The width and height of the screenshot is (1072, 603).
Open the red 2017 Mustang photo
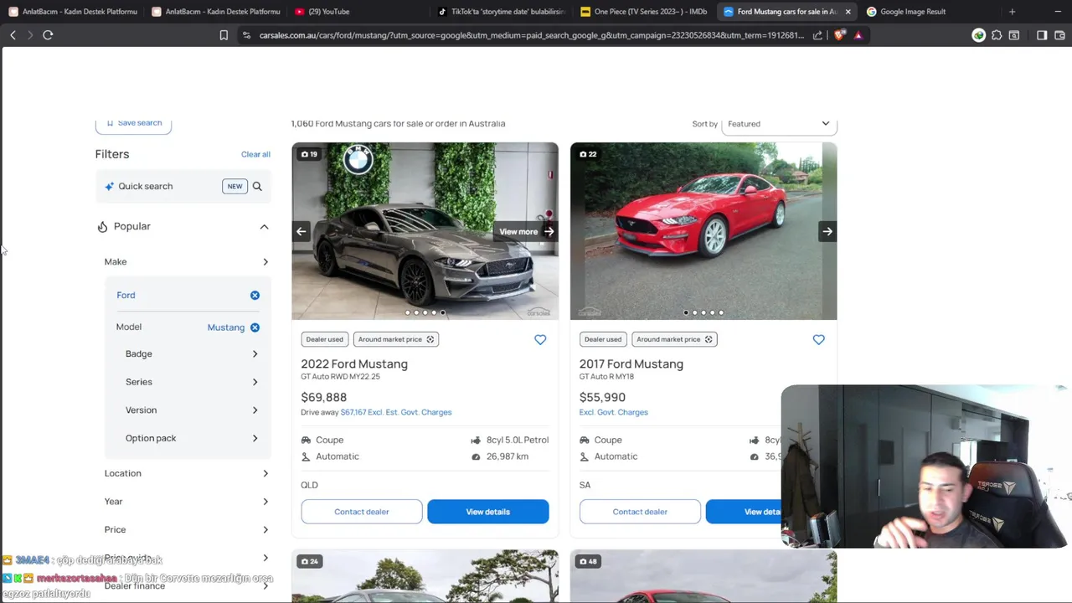(703, 231)
